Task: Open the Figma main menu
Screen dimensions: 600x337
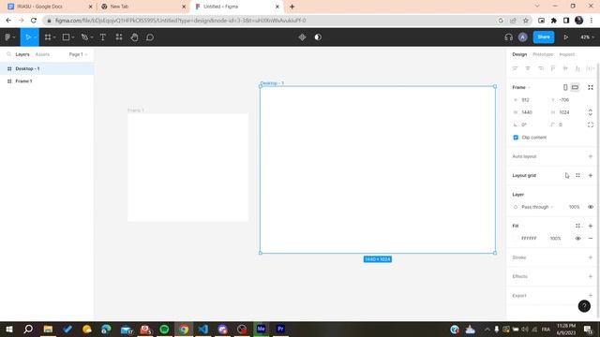Action: (x=7, y=37)
